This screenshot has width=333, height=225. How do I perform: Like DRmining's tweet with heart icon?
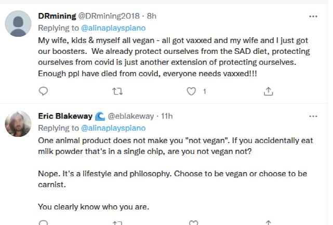point(193,91)
